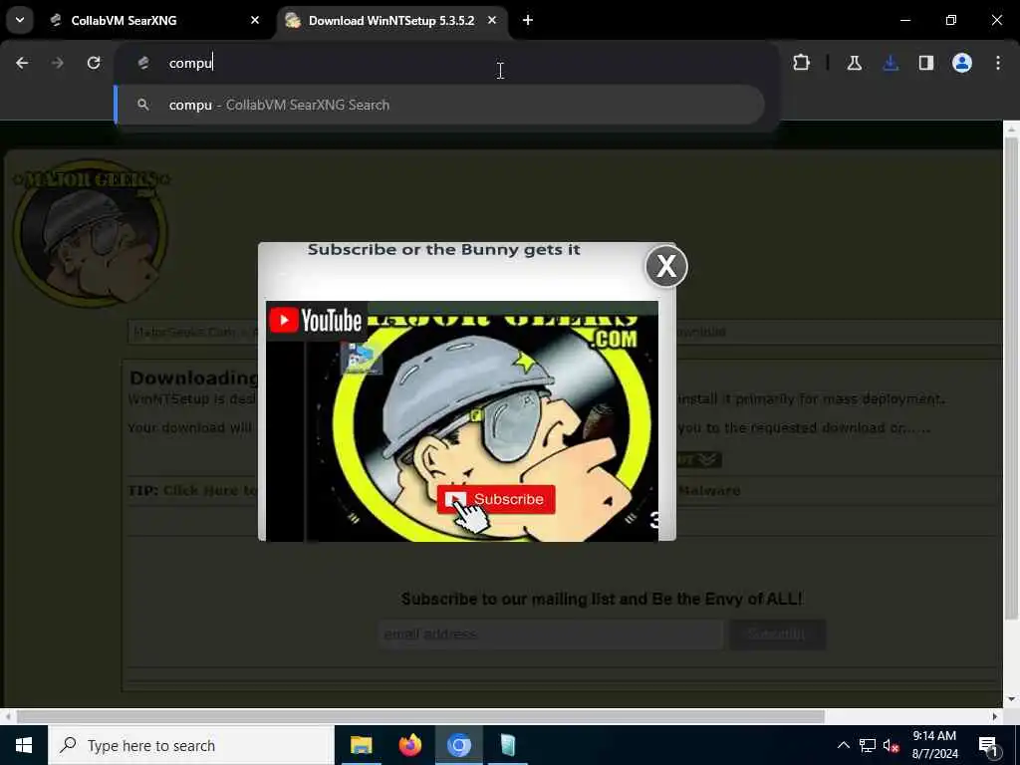Open the Chrome Labs flask icon

854,63
